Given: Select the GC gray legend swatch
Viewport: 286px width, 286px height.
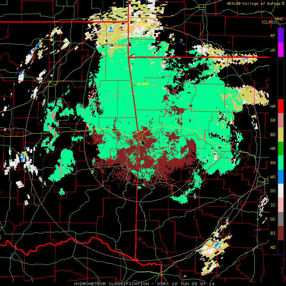Looking at the screenshot, I should [x=281, y=219].
